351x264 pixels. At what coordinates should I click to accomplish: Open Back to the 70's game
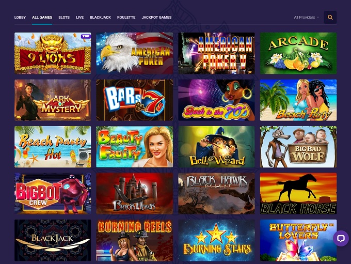point(216,100)
